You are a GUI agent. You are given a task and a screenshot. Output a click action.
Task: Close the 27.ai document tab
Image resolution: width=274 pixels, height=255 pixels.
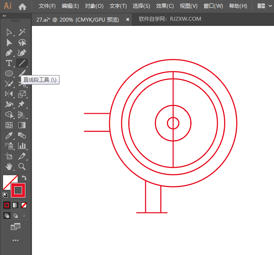(128, 19)
